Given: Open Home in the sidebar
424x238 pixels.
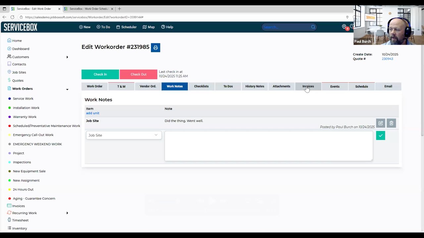Looking at the screenshot, I should tap(17, 41).
